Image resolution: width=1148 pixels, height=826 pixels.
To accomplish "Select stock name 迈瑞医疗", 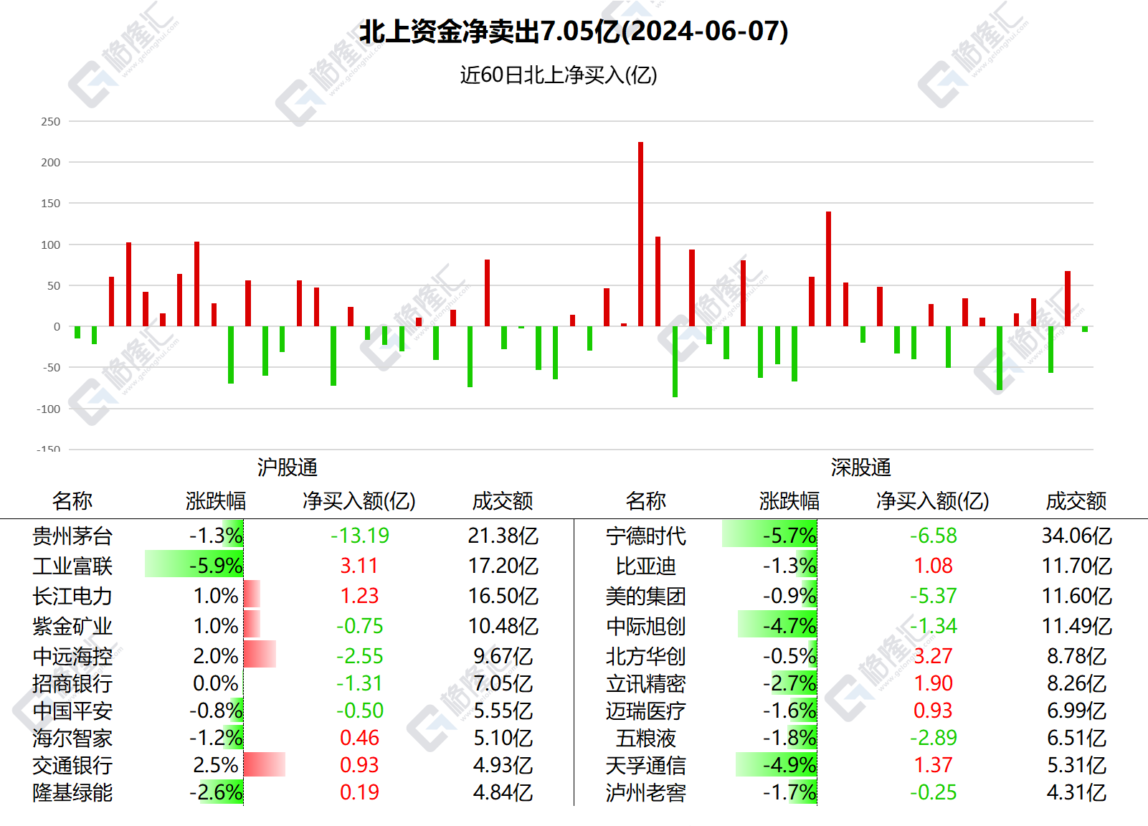I will coord(646,711).
